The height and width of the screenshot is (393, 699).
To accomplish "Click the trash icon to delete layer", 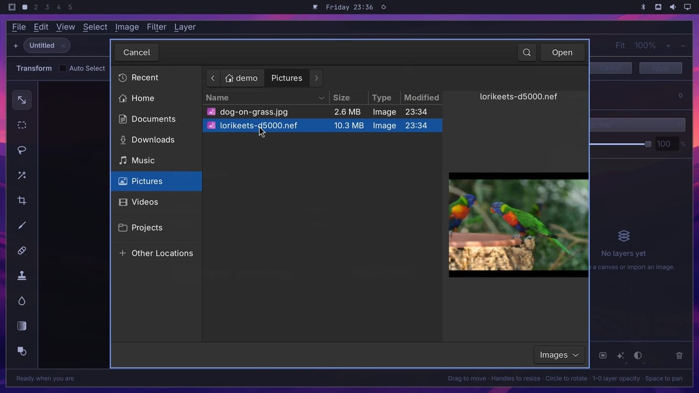I will 679,355.
